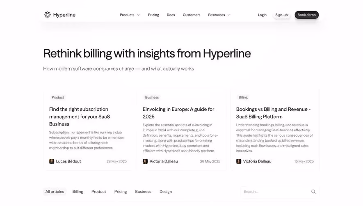
Task: Click the Hyperline wordmark text
Action: [64, 15]
